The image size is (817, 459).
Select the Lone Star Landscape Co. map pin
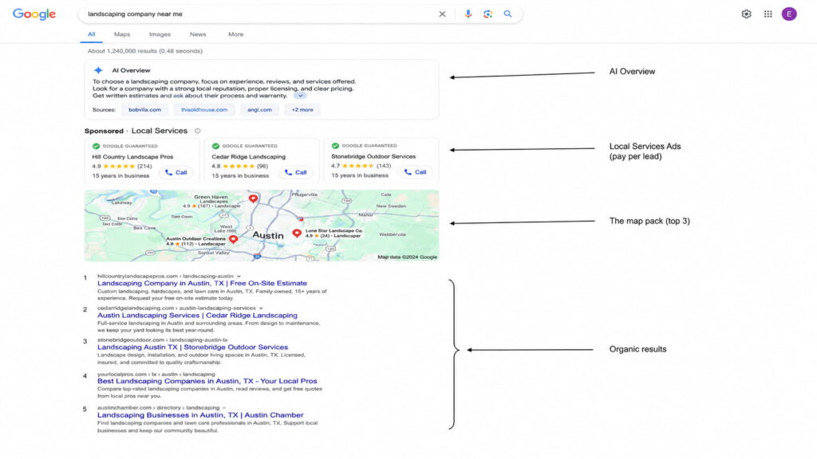[297, 233]
